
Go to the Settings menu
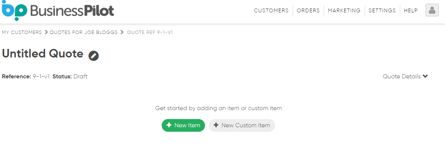pyautogui.click(x=382, y=10)
